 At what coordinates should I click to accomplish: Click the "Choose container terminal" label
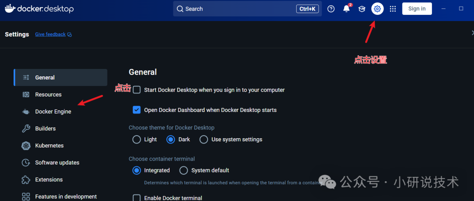[162, 159]
